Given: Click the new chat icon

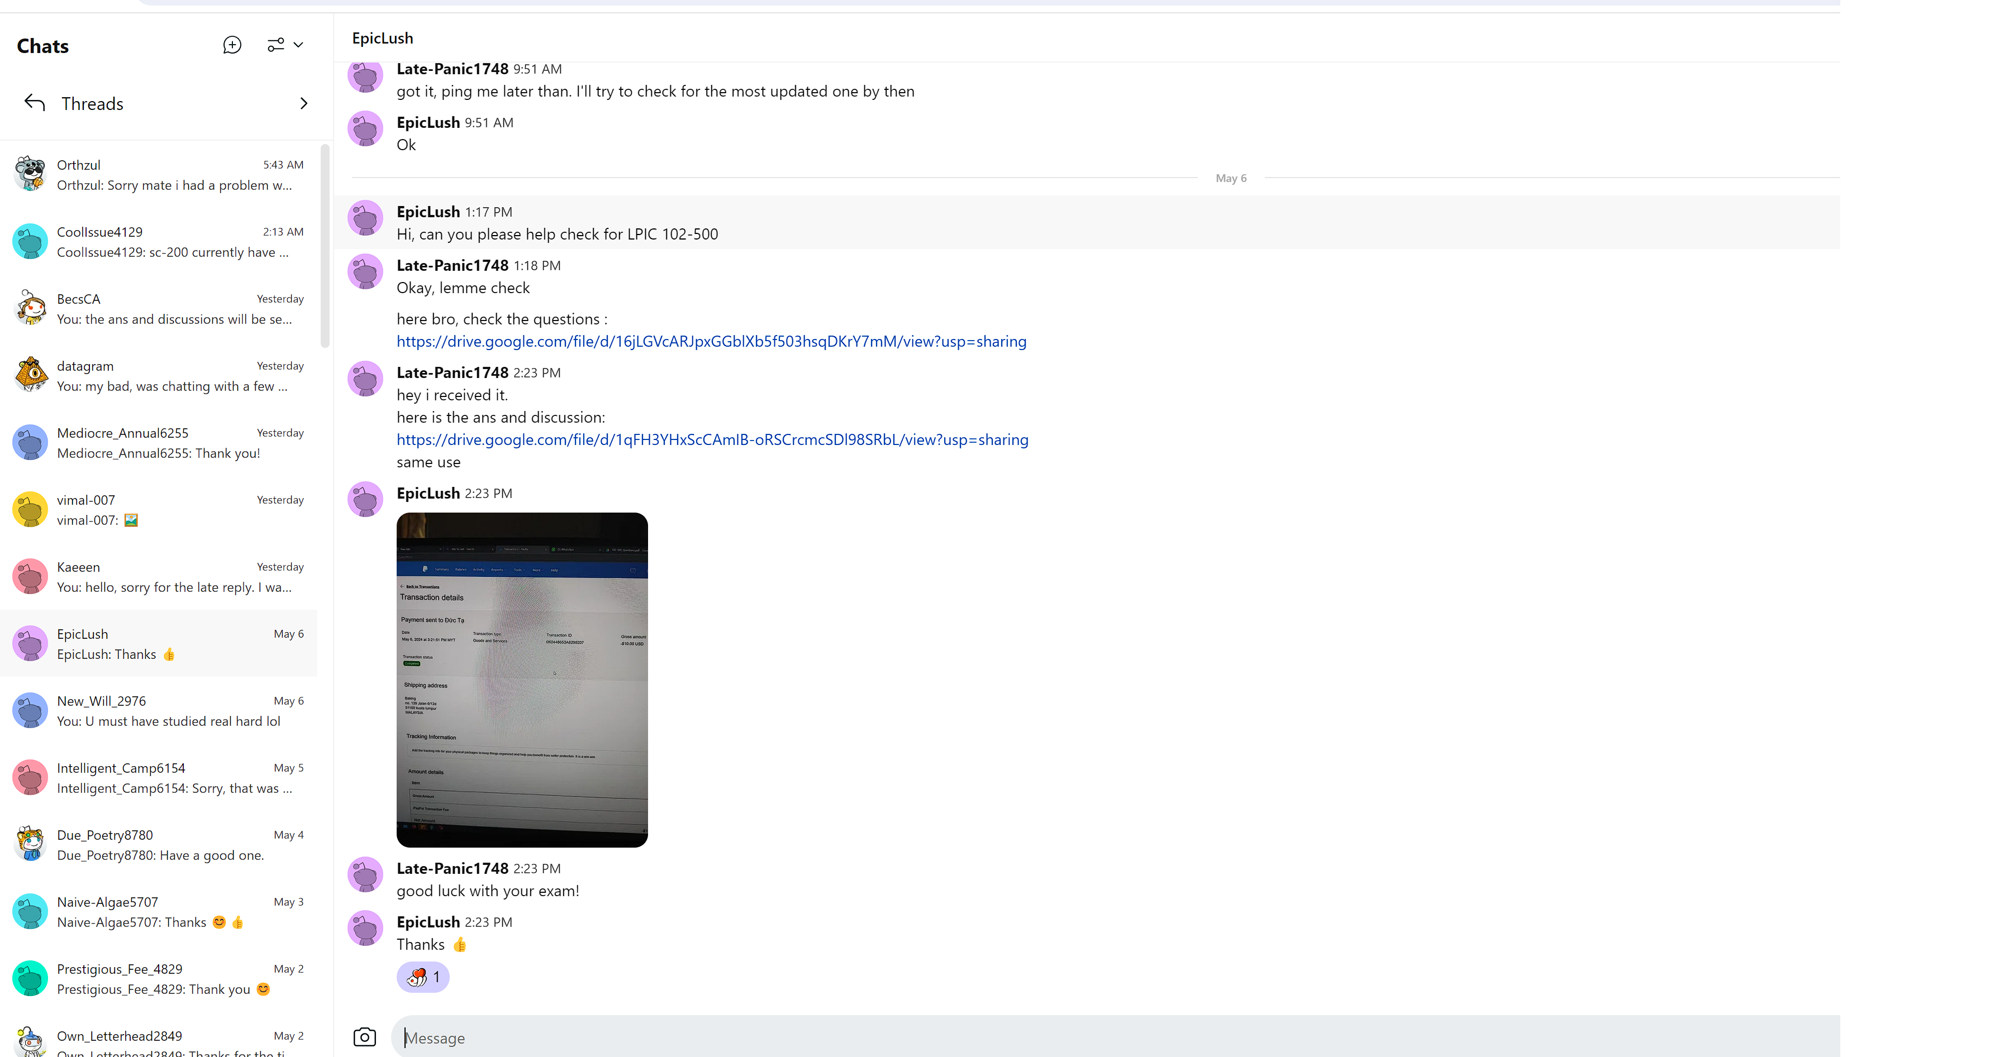Looking at the screenshot, I should point(232,45).
